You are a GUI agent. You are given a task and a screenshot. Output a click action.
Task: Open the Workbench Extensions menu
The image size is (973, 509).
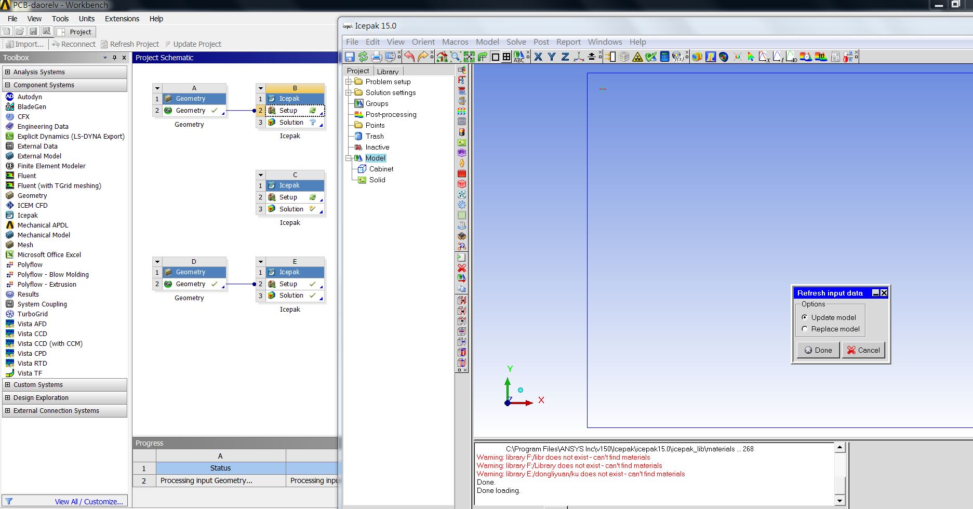tap(122, 19)
